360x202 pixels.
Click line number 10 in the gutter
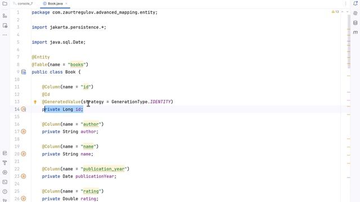point(17,80)
